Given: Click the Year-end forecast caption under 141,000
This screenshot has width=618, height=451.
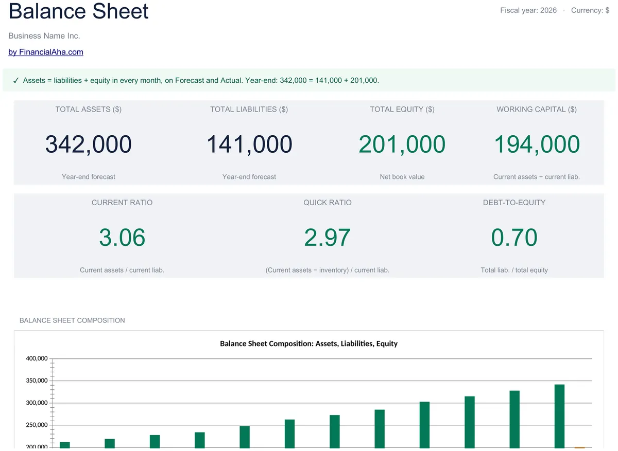Looking at the screenshot, I should pyautogui.click(x=249, y=177).
